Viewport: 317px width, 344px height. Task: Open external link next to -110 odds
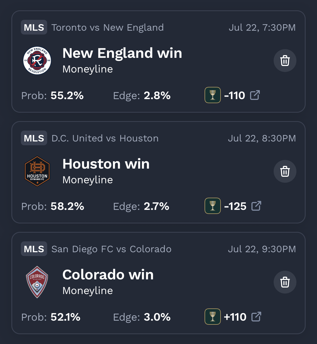(x=255, y=95)
